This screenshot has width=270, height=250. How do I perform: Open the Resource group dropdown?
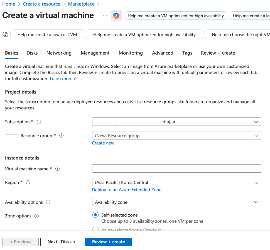[177, 136]
